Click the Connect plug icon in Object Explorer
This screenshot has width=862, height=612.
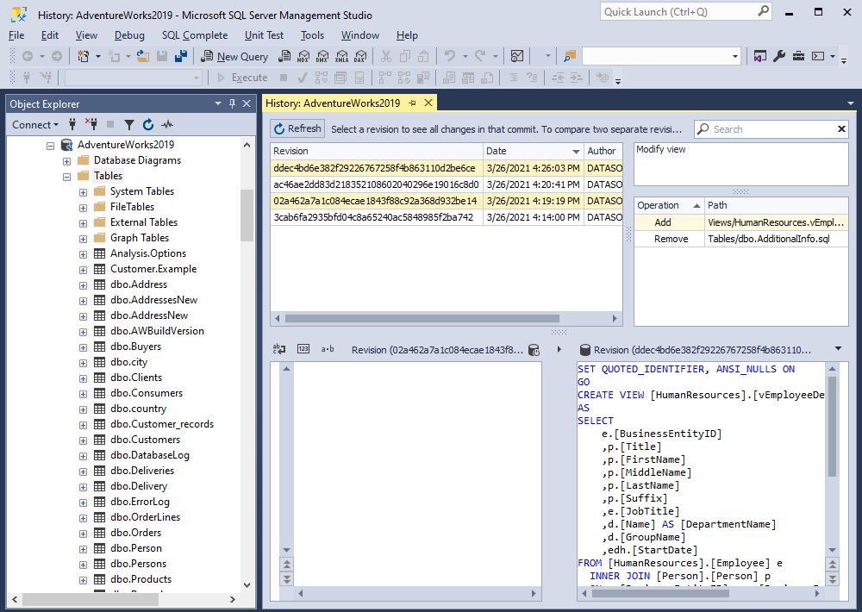point(72,125)
